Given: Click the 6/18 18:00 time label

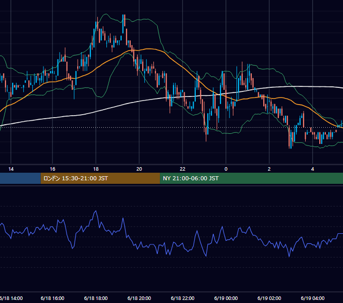Looking at the screenshot, I should 96,298.
